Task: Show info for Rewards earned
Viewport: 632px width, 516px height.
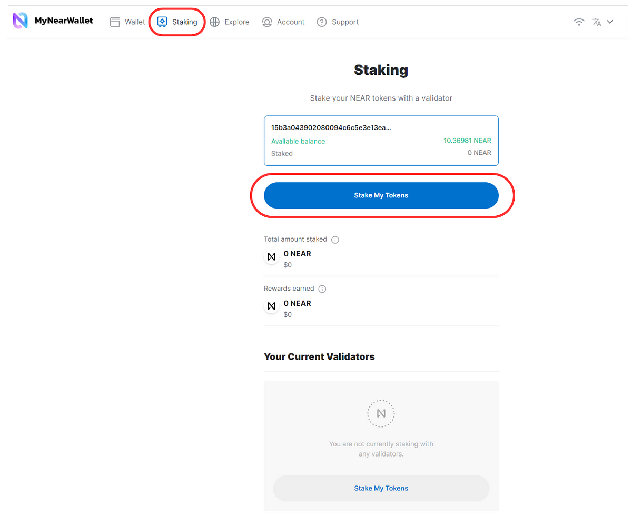Action: point(322,289)
